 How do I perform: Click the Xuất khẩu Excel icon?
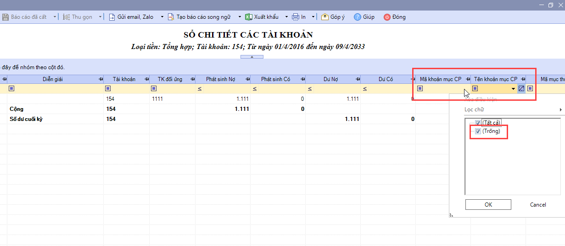click(x=248, y=17)
